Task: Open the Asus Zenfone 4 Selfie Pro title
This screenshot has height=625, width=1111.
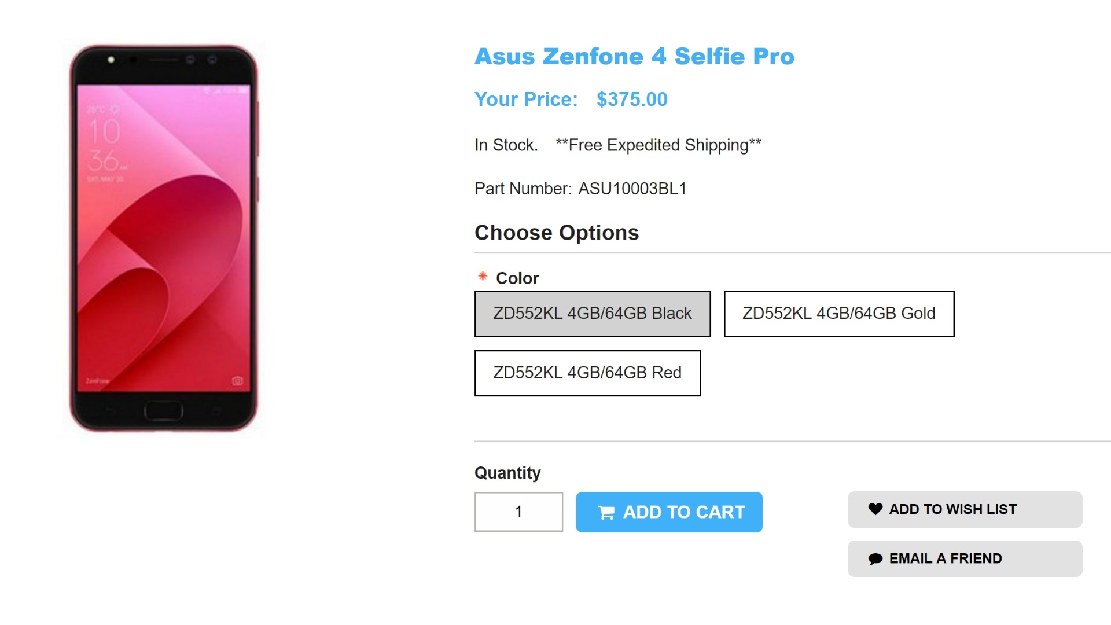Action: pos(634,56)
